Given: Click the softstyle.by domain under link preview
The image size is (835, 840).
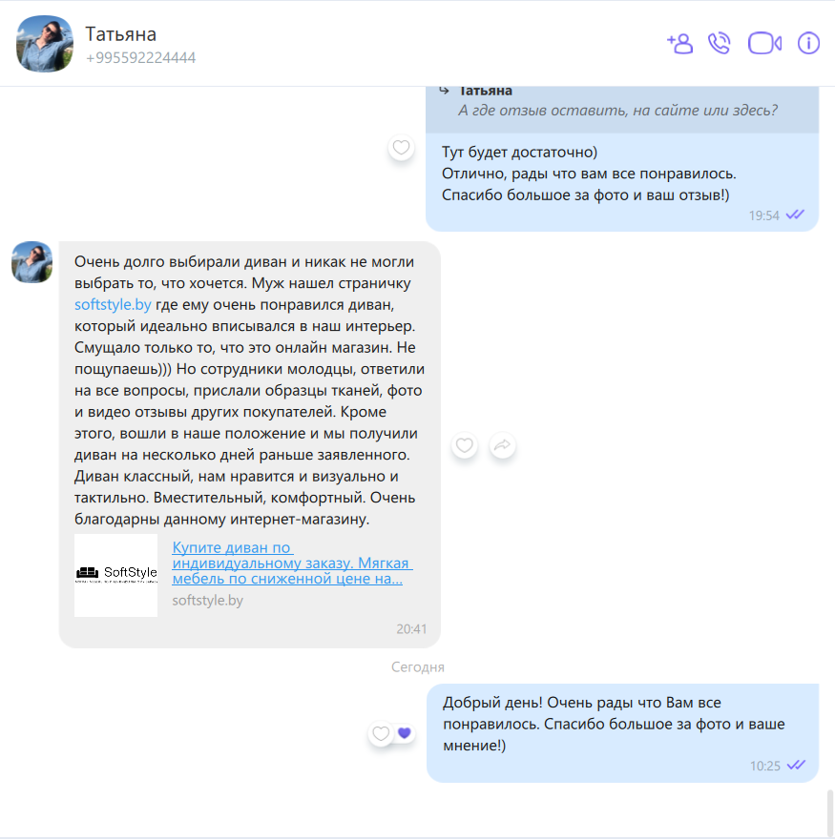Looking at the screenshot, I should (207, 600).
